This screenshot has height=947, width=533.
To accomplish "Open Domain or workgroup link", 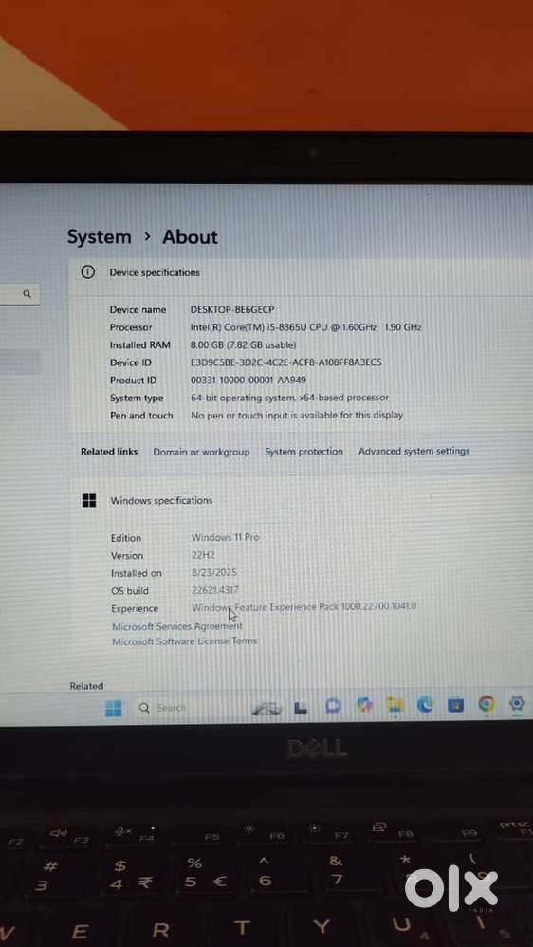I will 201,452.
